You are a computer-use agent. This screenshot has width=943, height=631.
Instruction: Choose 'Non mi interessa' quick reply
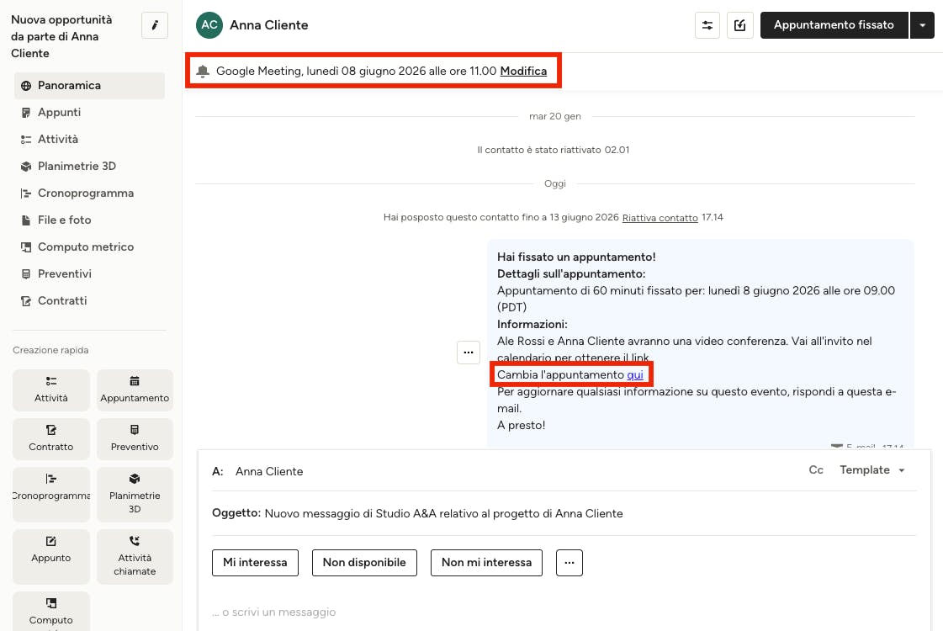(486, 562)
